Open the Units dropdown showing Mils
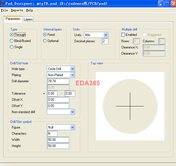This screenshot has height=166, width=176. [106, 35]
